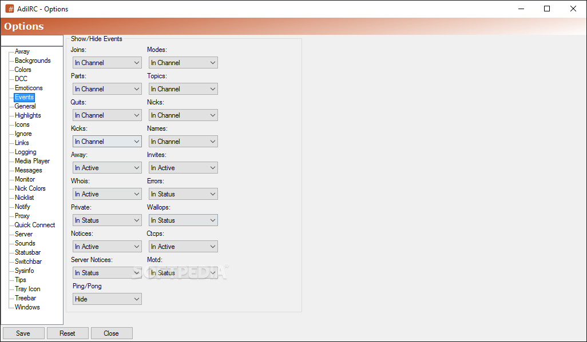Image resolution: width=587 pixels, height=342 pixels.
Task: Select Emoticons in the options tree
Action: click(x=29, y=88)
